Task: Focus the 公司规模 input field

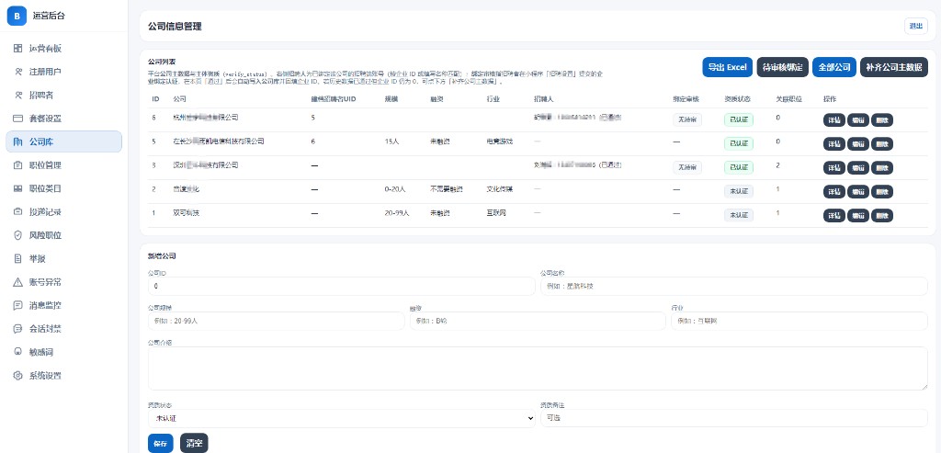Action: tap(276, 321)
